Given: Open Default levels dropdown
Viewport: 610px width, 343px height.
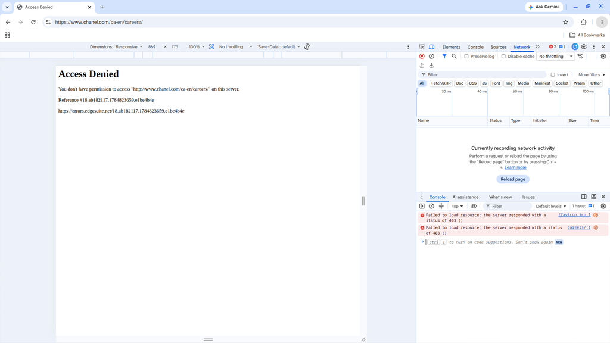Looking at the screenshot, I should (551, 206).
